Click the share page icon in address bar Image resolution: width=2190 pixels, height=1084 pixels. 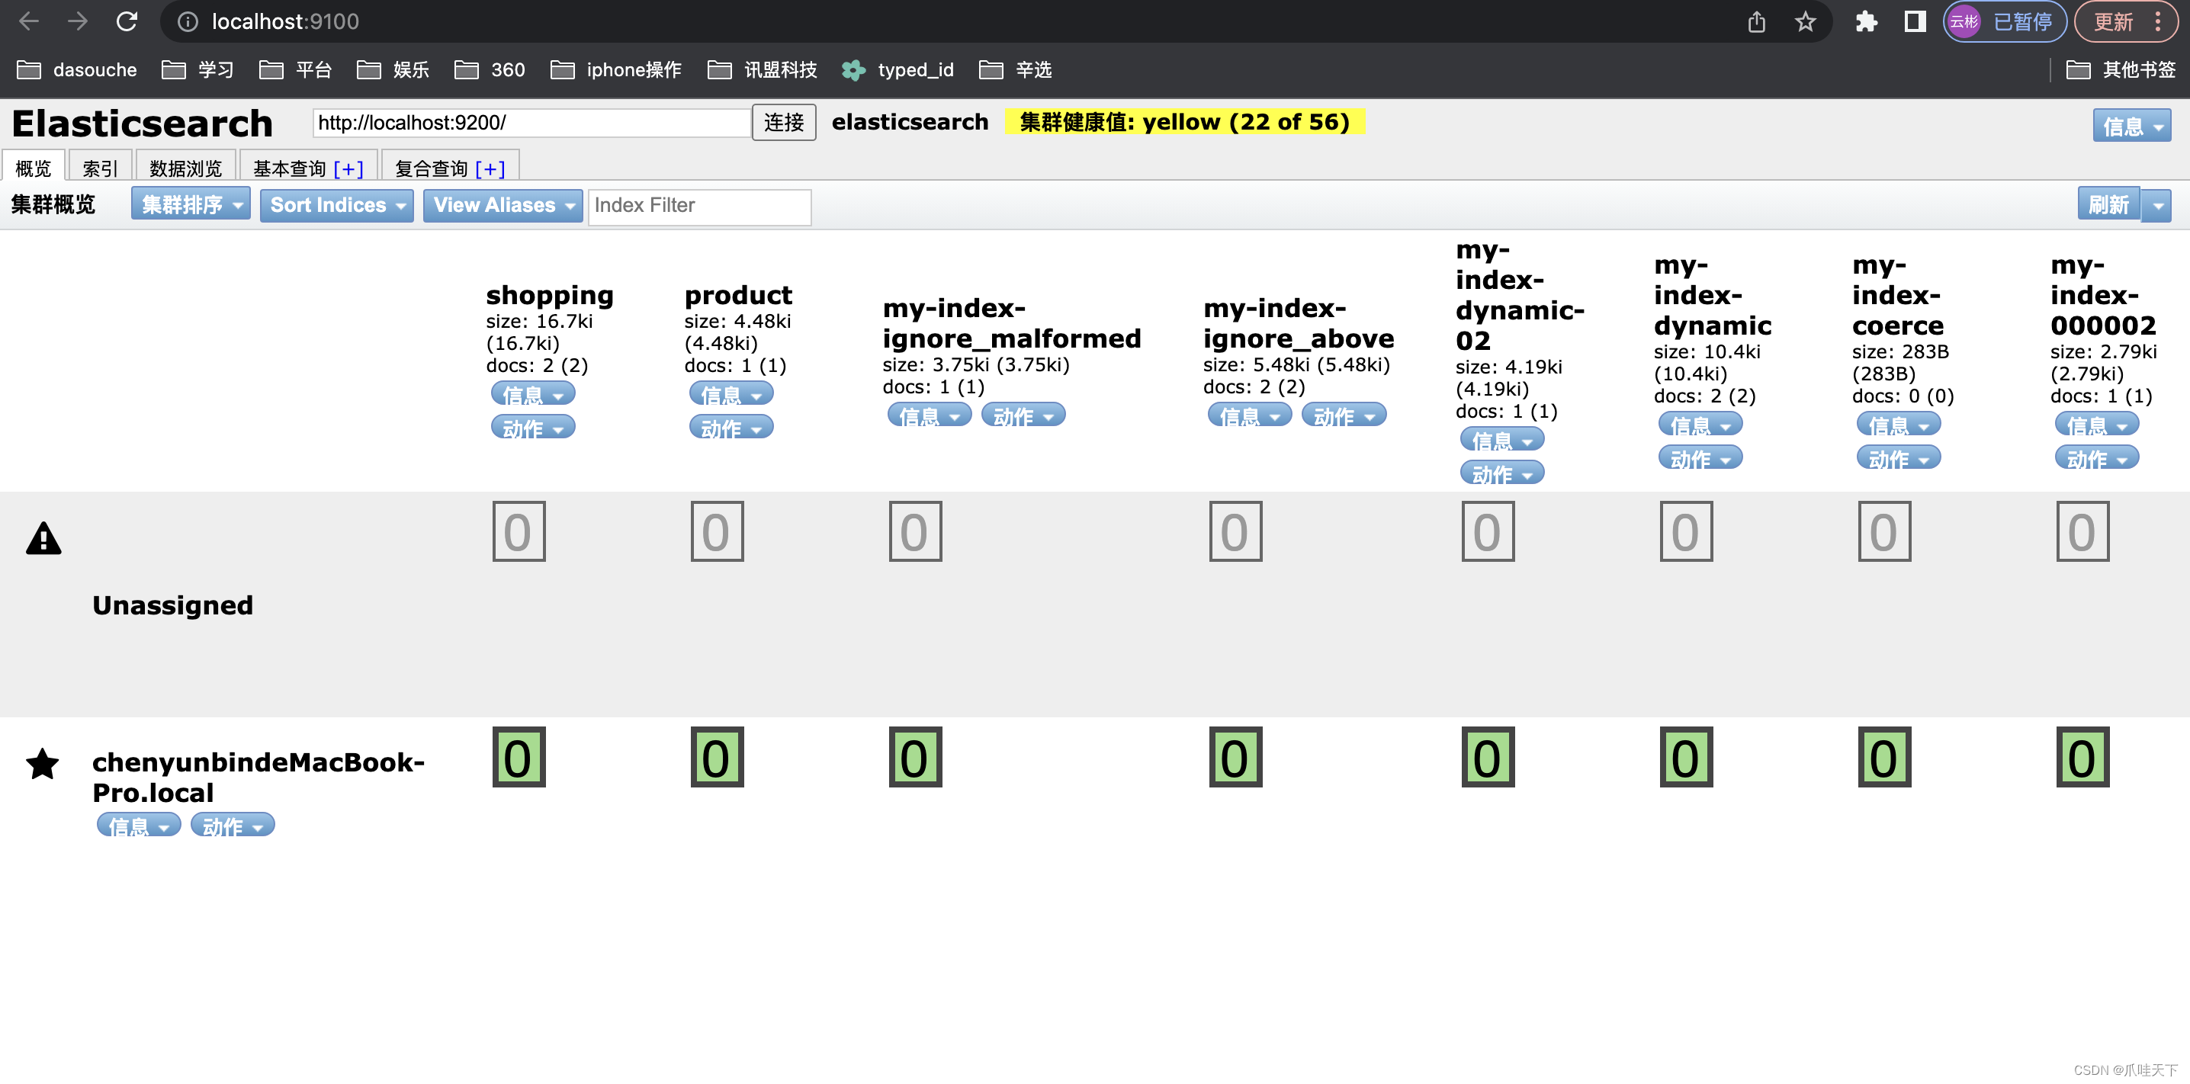tap(1756, 21)
